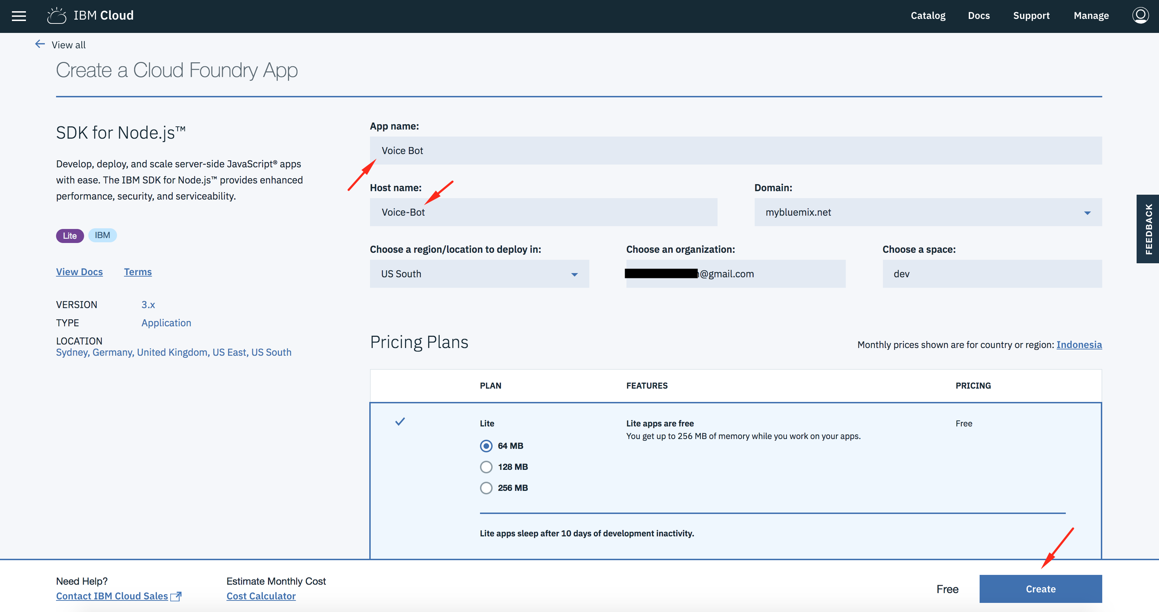This screenshot has width=1159, height=612.
Task: Open the FEEDBACK side tab
Action: (x=1148, y=229)
